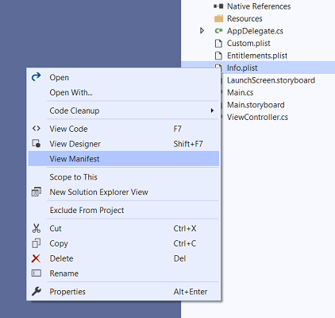Click the F7 shortcut text beside View Code
Image resolution: width=335 pixels, height=318 pixels.
tap(178, 129)
